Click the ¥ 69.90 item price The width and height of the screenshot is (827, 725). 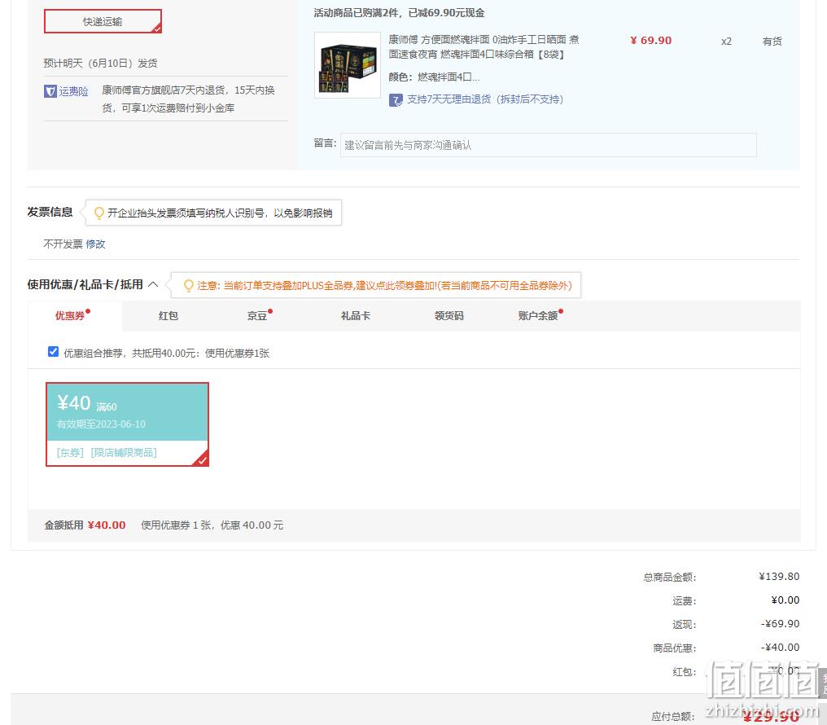[651, 41]
